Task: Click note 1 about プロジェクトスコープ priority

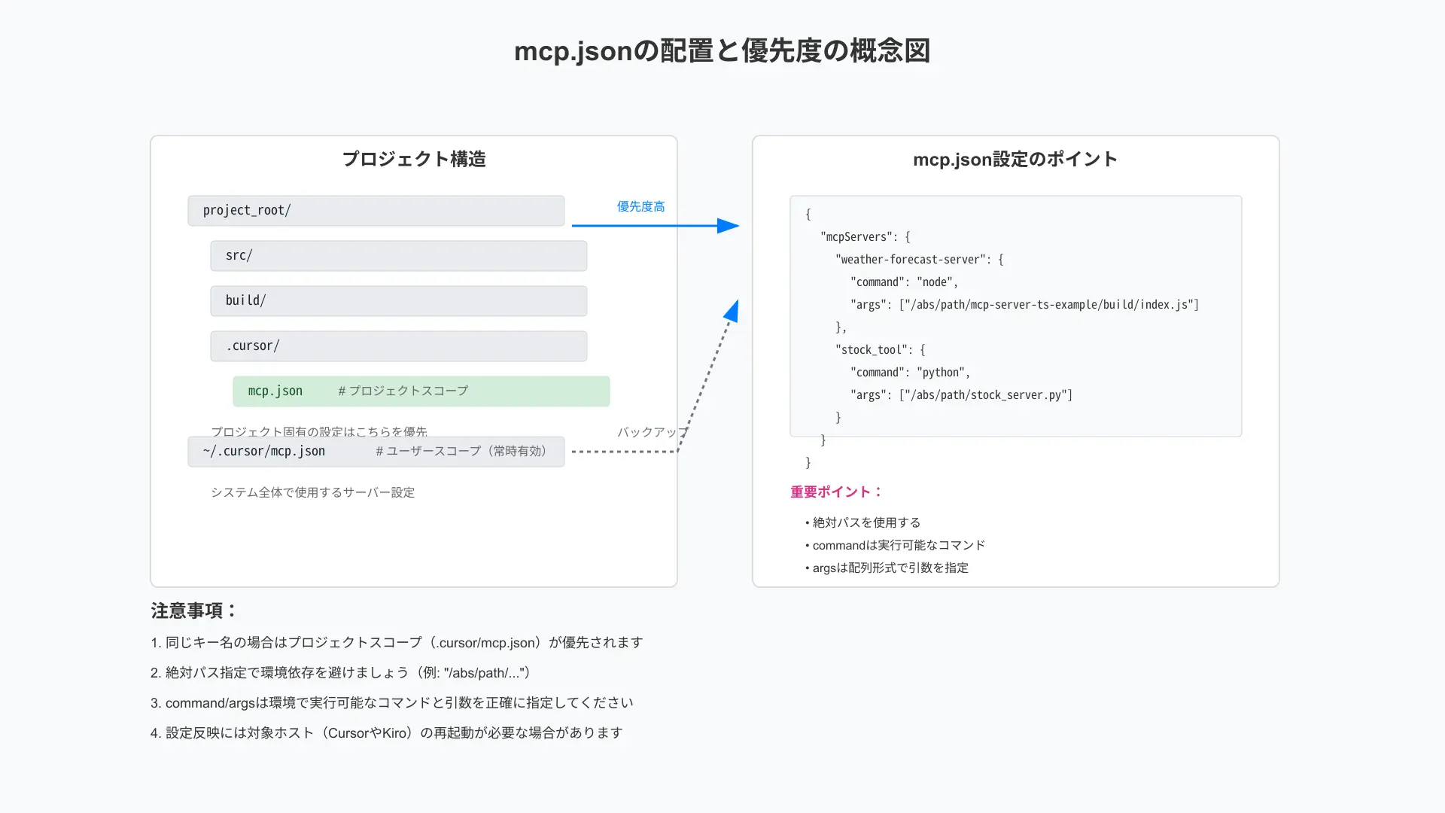Action: (x=397, y=642)
